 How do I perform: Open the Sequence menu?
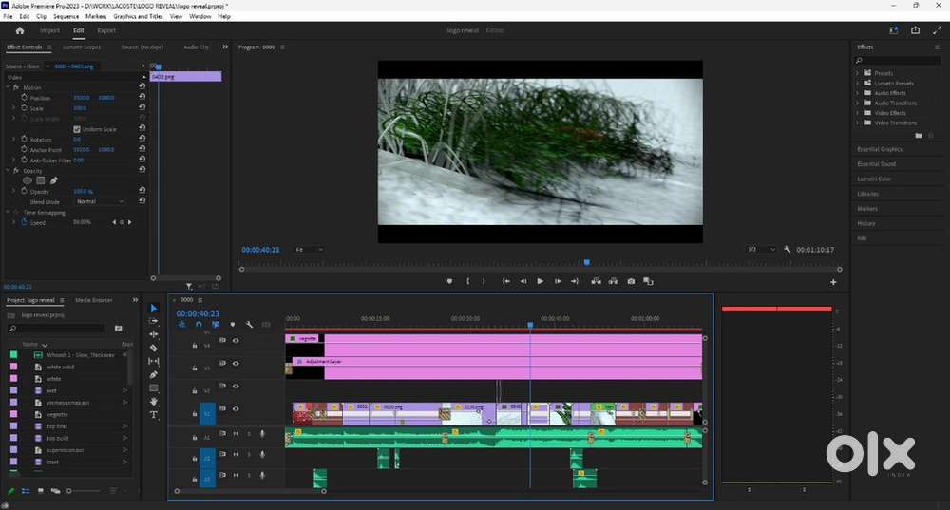pyautogui.click(x=66, y=16)
